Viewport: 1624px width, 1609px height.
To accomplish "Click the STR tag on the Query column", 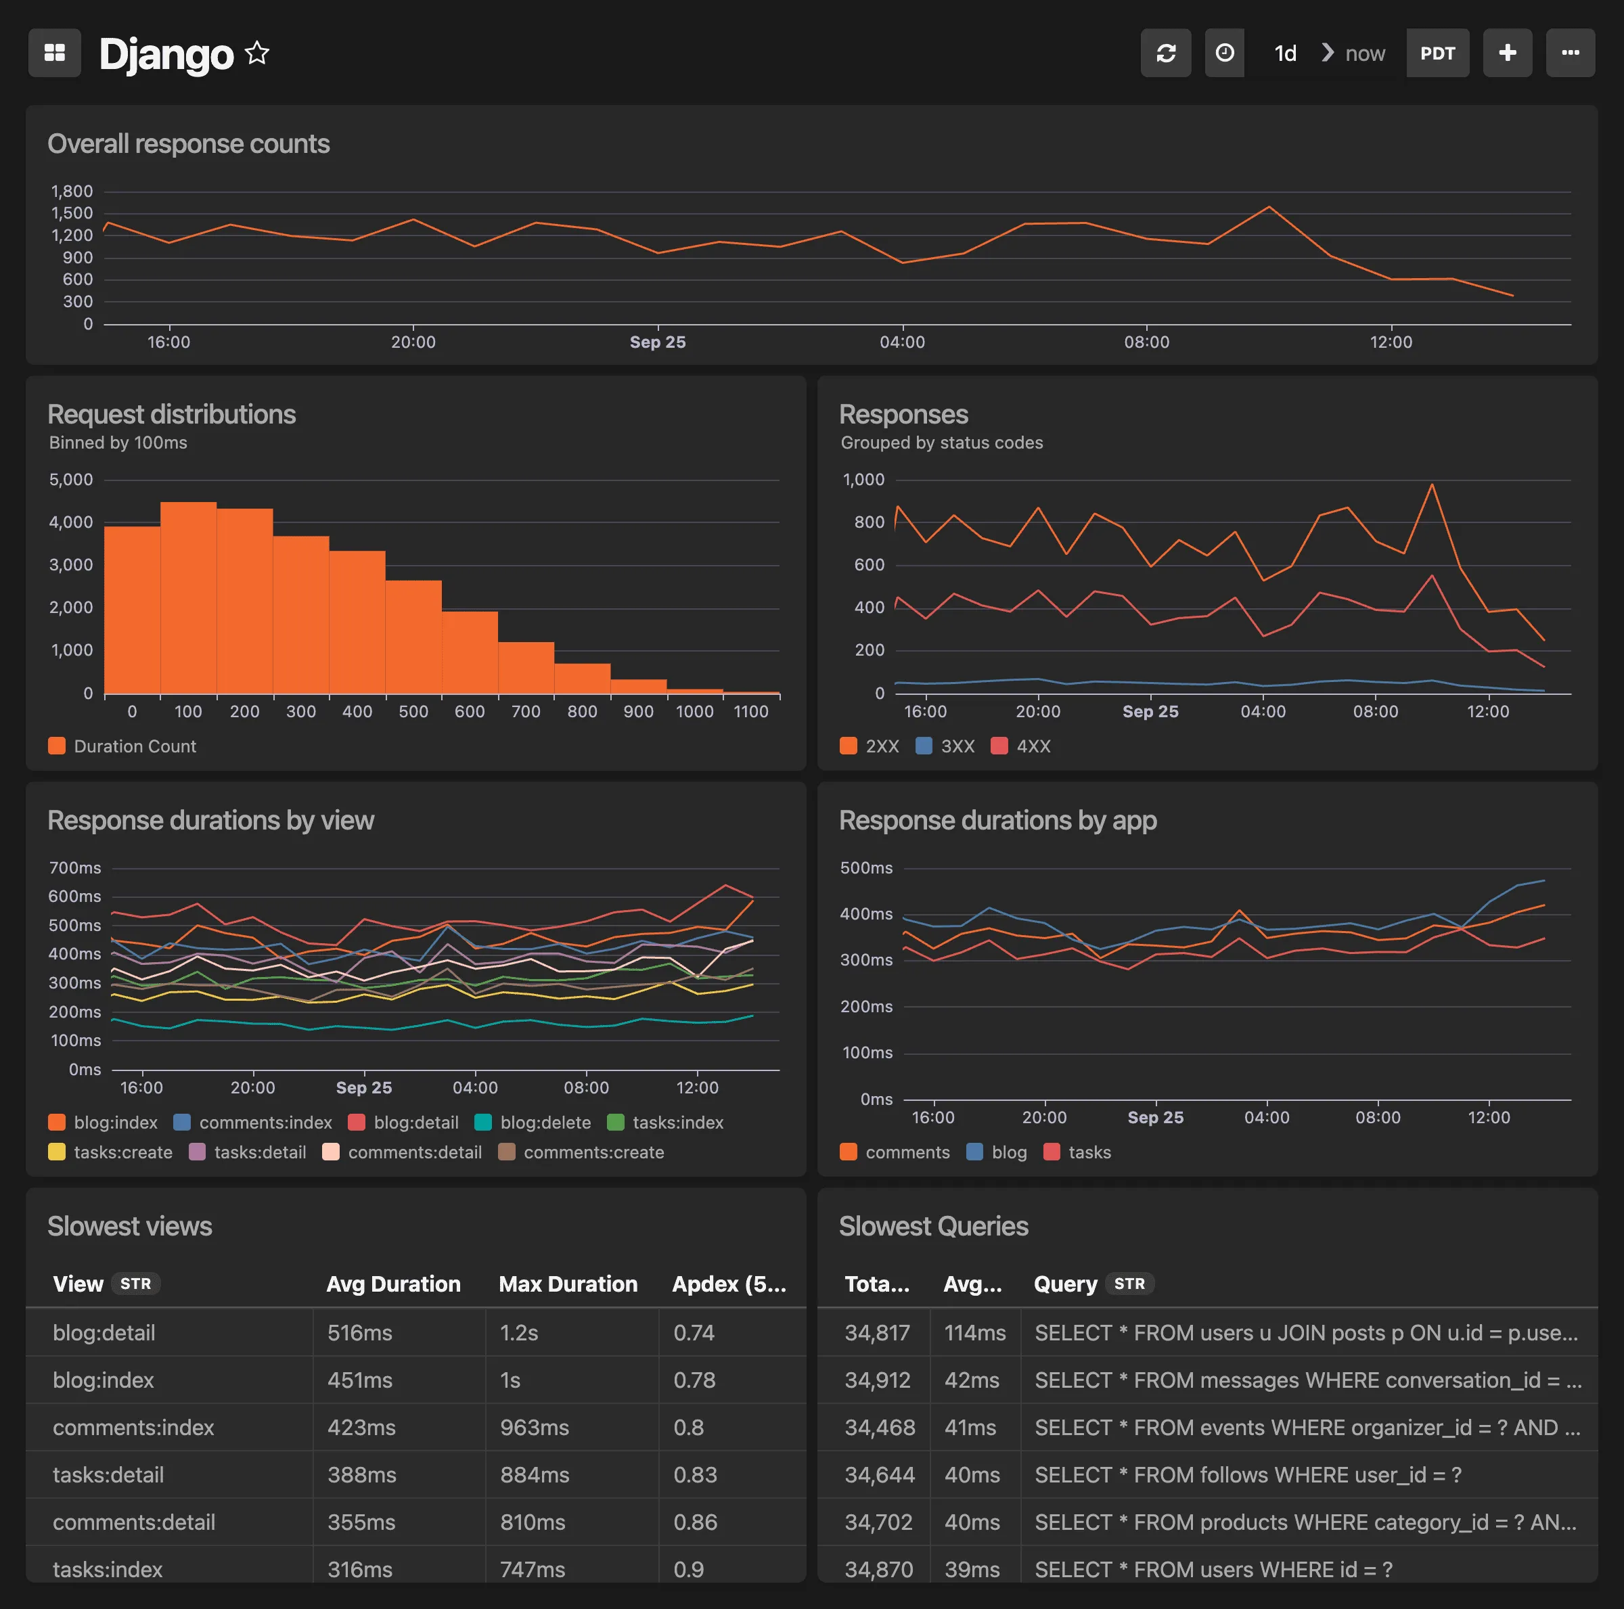I will [x=1130, y=1284].
